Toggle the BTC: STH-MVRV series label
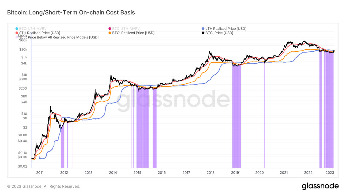 click(126, 29)
